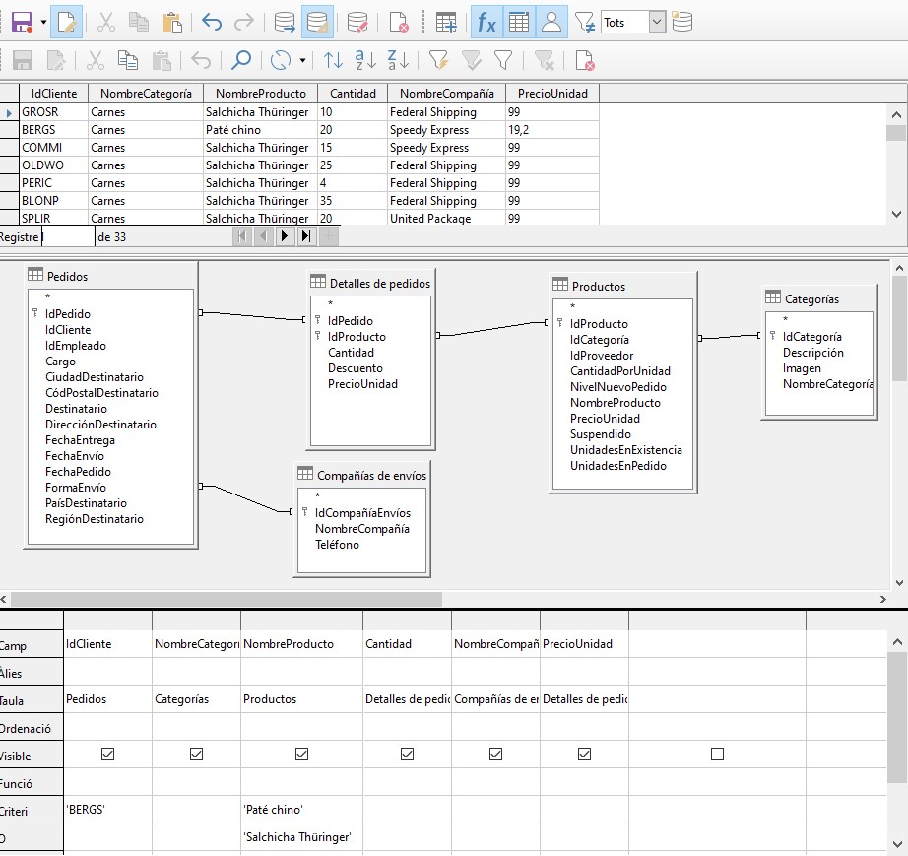
Task: Click the NombreProducto column header
Action: 261,94
